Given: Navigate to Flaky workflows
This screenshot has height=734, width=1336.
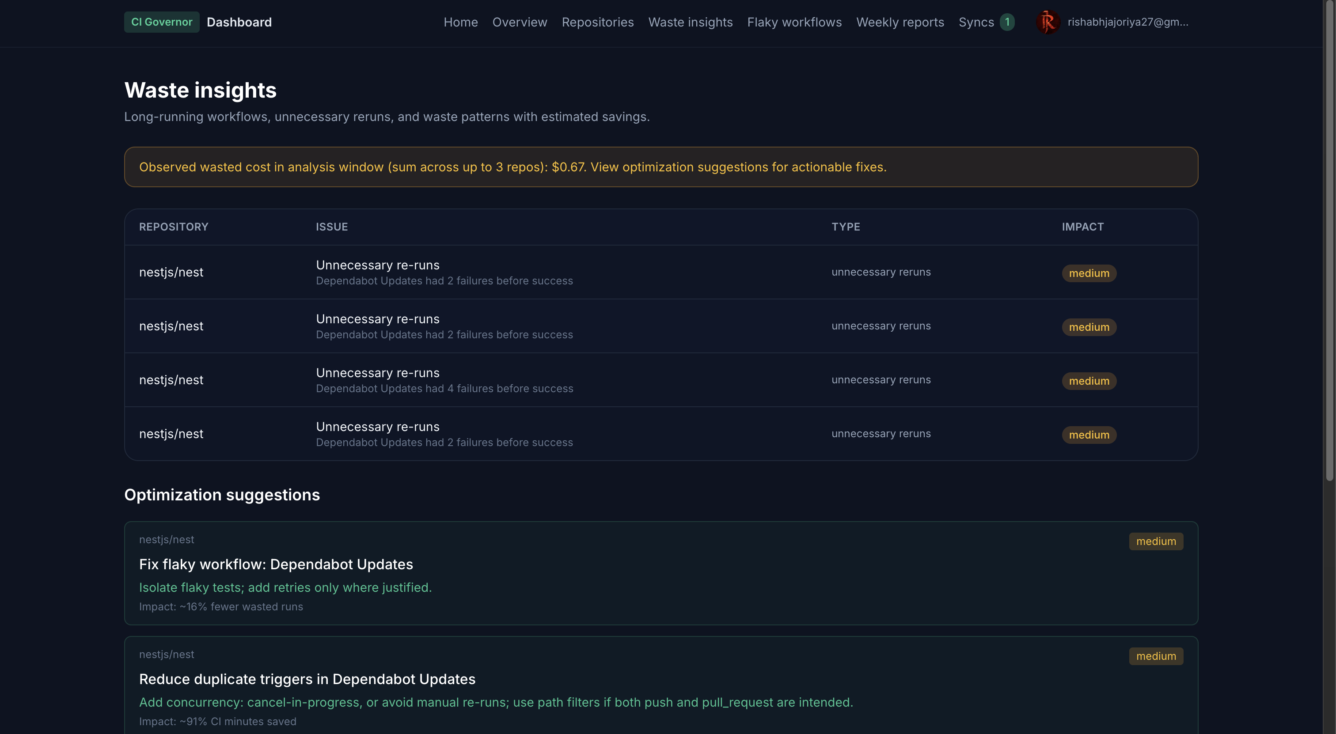Looking at the screenshot, I should 794,22.
